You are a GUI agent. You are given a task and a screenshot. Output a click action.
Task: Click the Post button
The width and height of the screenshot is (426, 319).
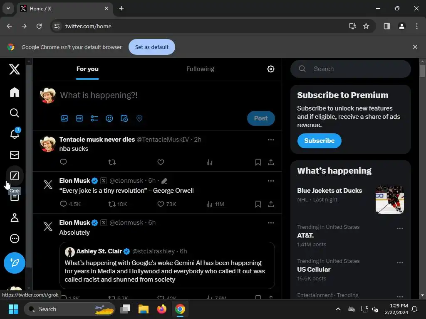click(261, 118)
